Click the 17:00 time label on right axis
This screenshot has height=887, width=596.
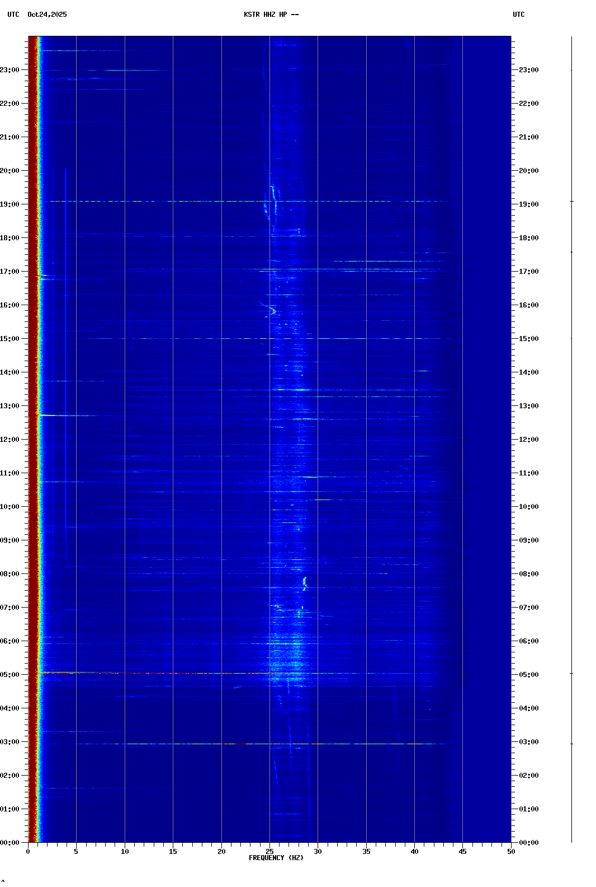528,272
